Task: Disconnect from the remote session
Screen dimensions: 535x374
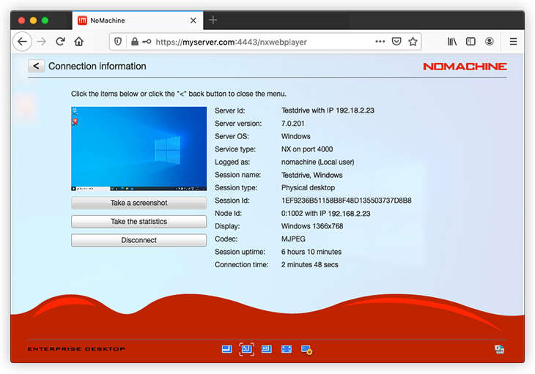Action: pos(139,240)
